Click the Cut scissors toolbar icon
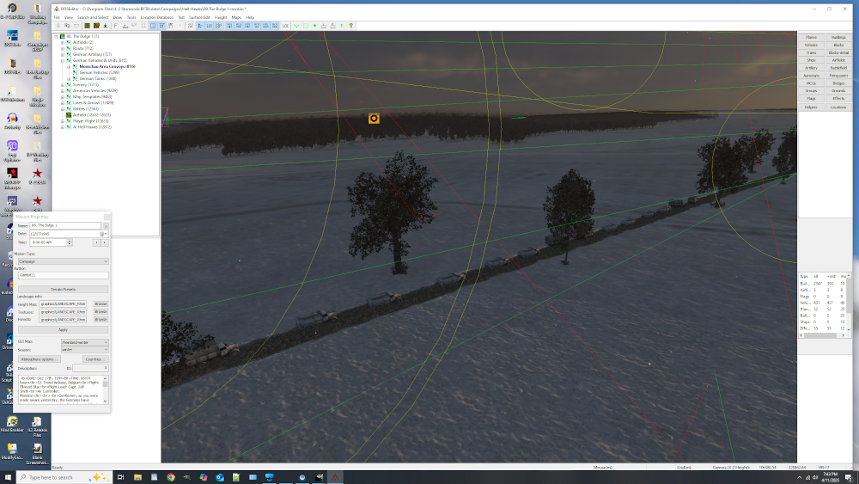Screen dimensions: 859x484 [x=58, y=26]
